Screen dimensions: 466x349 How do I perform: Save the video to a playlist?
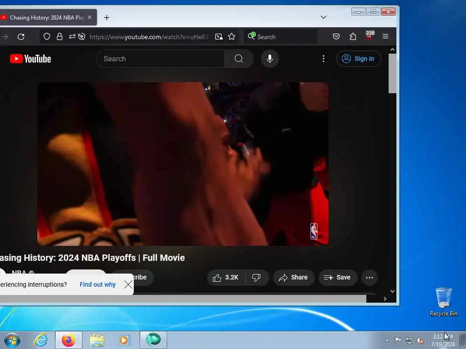[x=337, y=278]
